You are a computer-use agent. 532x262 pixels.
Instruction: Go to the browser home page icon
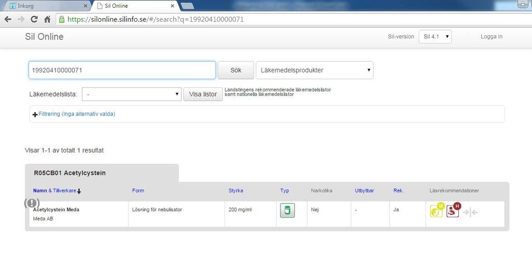pos(47,19)
